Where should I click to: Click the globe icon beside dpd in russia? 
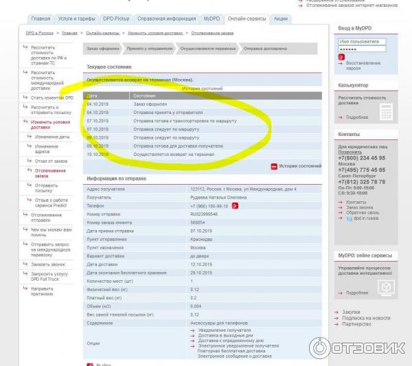tap(350, 218)
